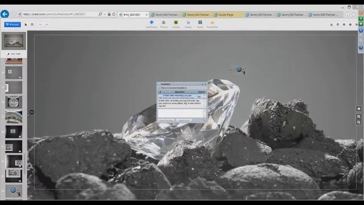The height and width of the screenshot is (205, 364).
Task: Click the Undo arrow in Prezi toolbar
Action: pyautogui.click(x=40, y=24)
